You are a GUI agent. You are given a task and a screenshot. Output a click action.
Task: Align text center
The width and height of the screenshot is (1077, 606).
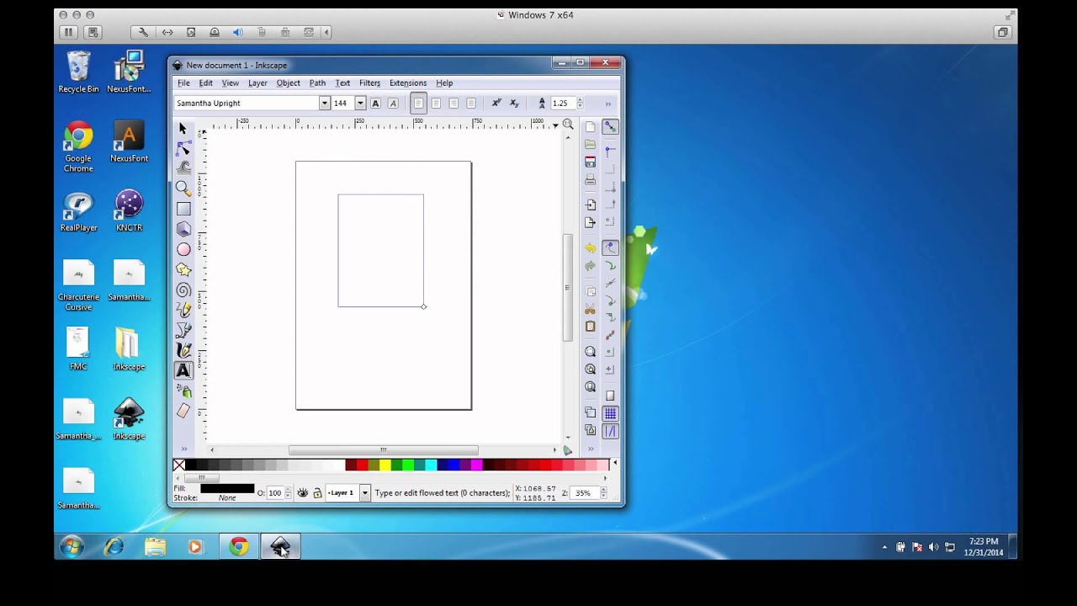click(x=436, y=104)
